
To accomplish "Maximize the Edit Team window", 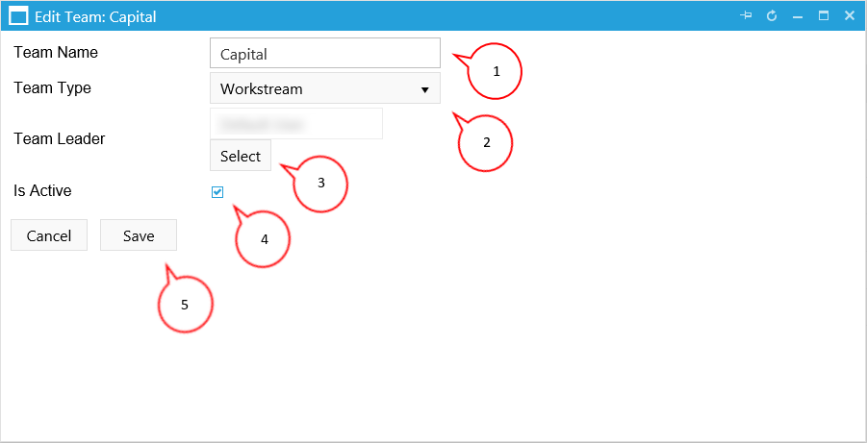I will (824, 16).
